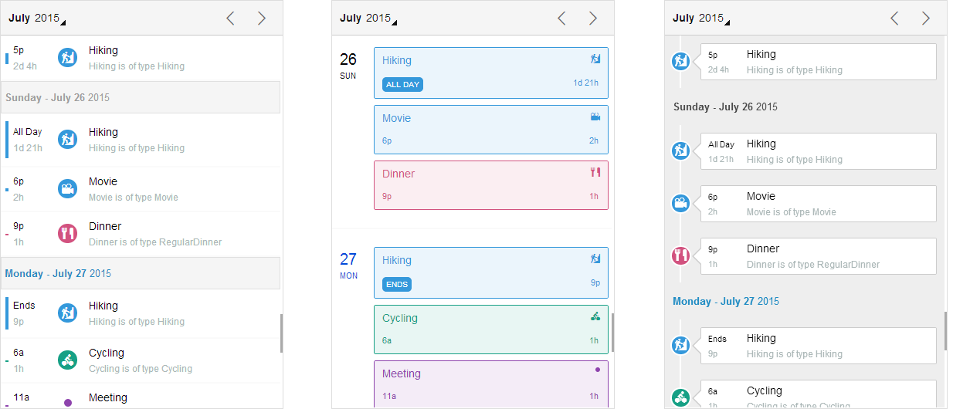Click the Movie camera icon in the left agenda list
Screen dimensions: 953x409
[67, 189]
